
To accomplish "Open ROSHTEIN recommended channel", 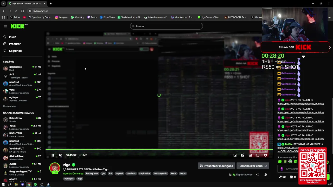I will click(x=22, y=135).
